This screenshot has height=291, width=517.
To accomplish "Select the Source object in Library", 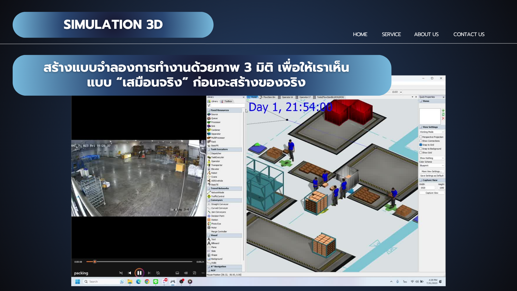I will 213,114.
